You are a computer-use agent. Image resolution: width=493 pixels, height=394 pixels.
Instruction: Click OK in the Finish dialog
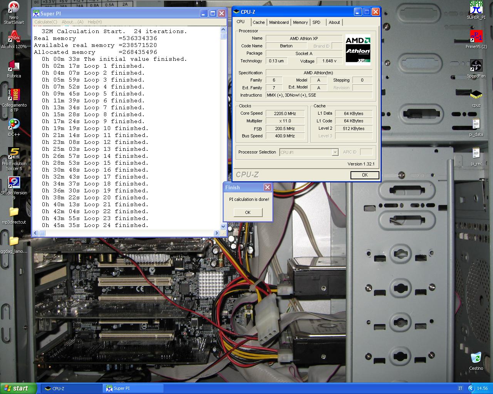pyautogui.click(x=248, y=212)
